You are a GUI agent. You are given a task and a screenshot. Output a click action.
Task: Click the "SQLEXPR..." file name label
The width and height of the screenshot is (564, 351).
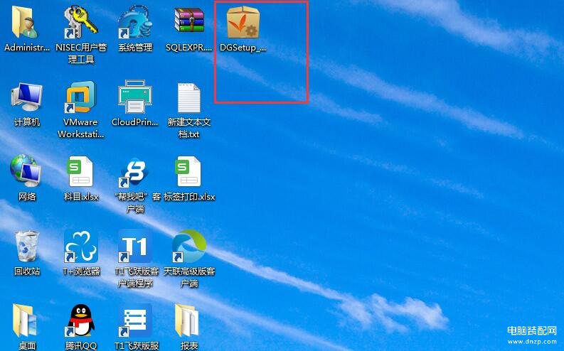(x=189, y=48)
